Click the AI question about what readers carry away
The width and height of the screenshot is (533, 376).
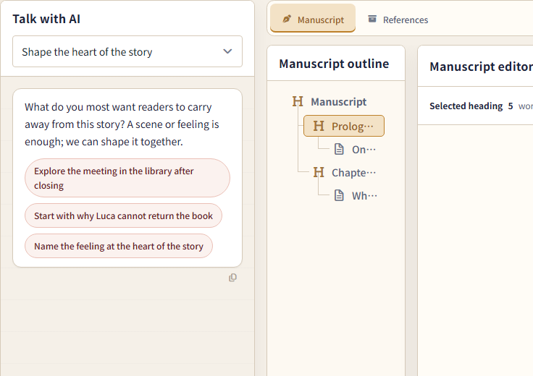coord(122,124)
